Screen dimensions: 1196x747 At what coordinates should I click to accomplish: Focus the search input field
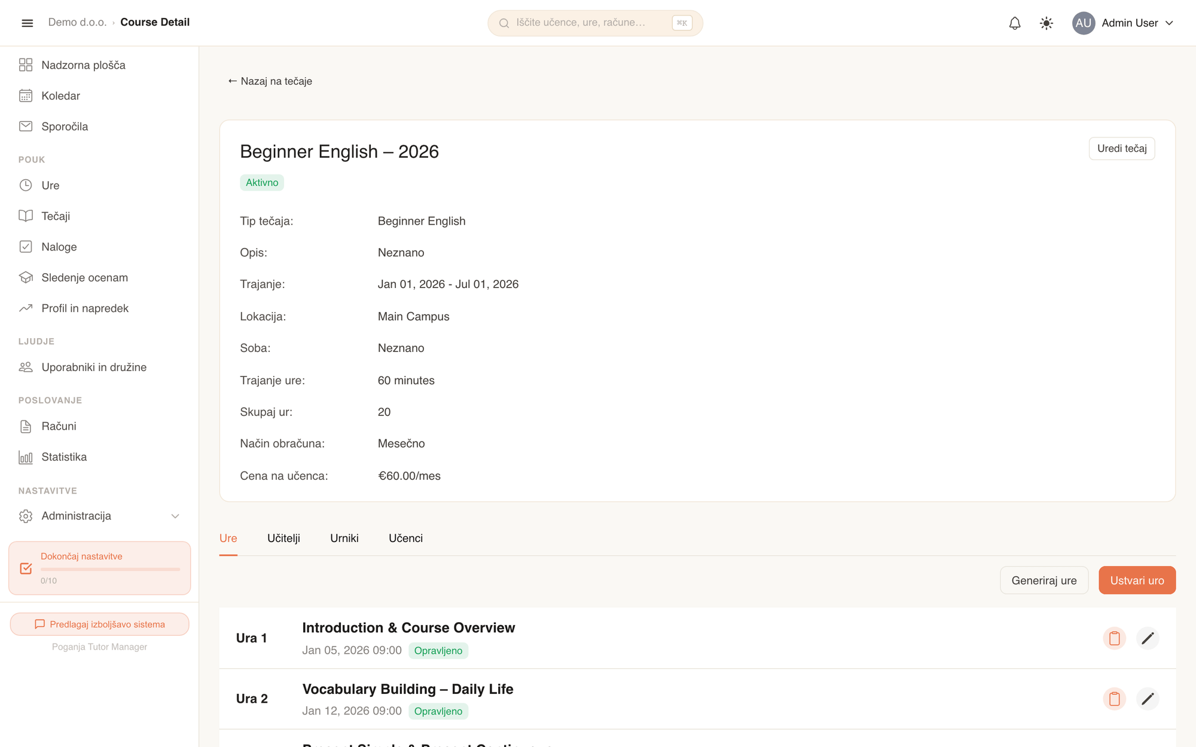point(594,23)
